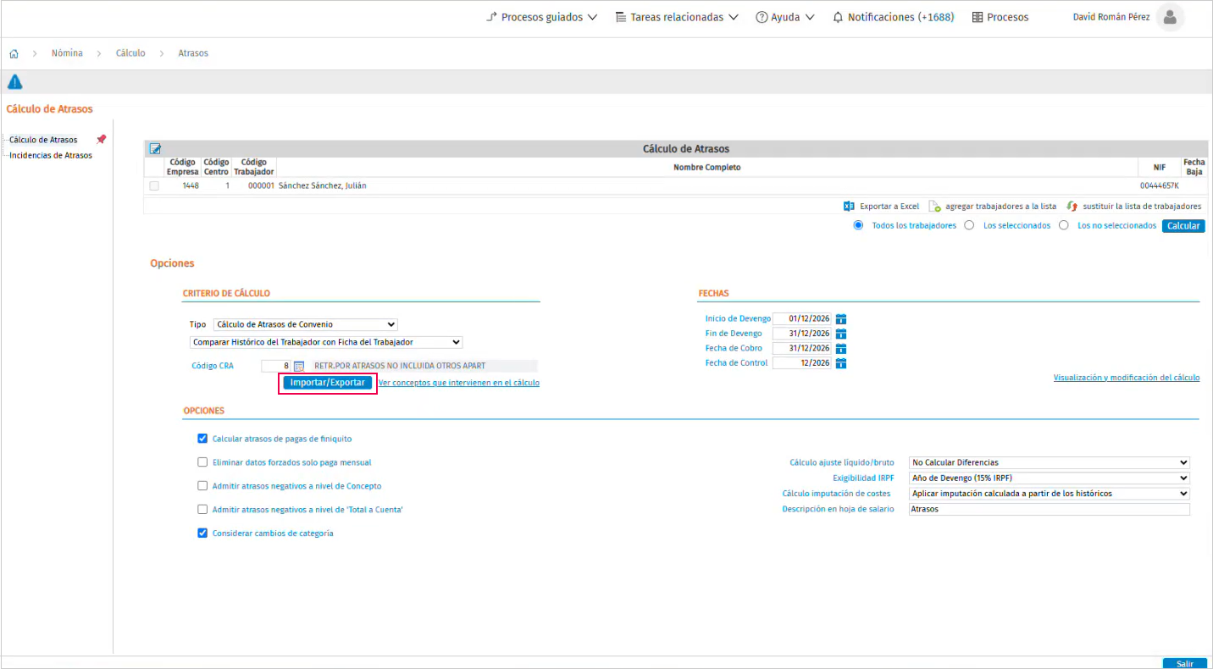Open Comparar Histórico del Trabajador dropdown
Image resolution: width=1213 pixels, height=669 pixels.
pos(326,342)
